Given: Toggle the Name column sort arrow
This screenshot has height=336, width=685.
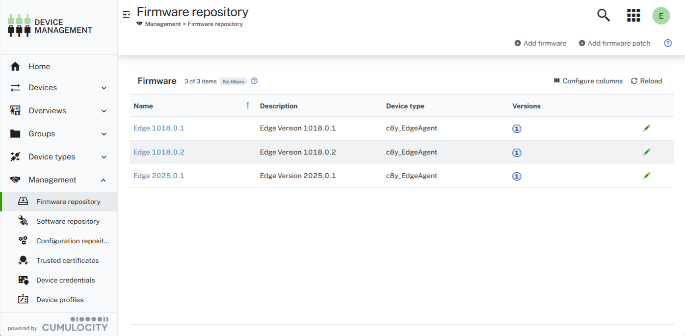Looking at the screenshot, I should coord(248,105).
